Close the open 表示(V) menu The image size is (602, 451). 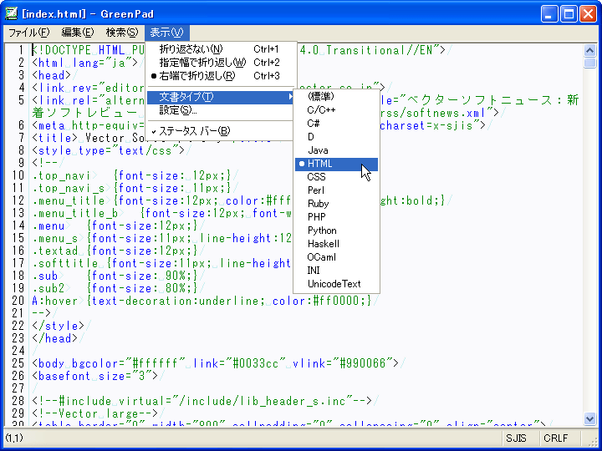(x=167, y=33)
